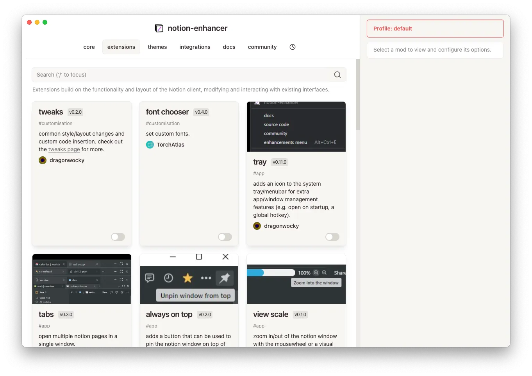Click #customisation tag on font chooser
Image resolution: width=532 pixels, height=376 pixels.
tap(163, 124)
